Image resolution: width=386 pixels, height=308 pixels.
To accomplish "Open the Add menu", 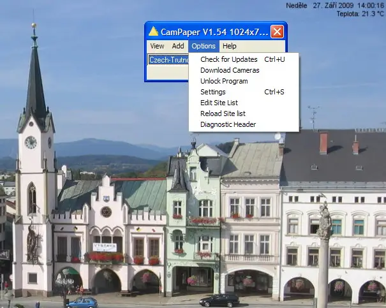I will click(178, 46).
